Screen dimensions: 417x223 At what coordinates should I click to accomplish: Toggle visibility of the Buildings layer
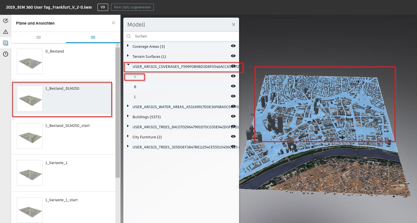(x=233, y=116)
